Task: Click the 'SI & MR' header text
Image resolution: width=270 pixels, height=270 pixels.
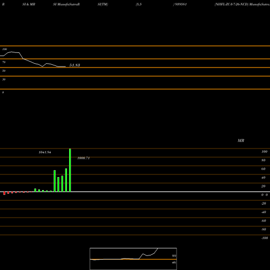Action: click(x=29, y=4)
